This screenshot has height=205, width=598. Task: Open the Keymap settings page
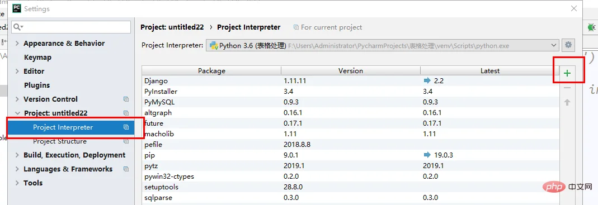click(x=37, y=58)
